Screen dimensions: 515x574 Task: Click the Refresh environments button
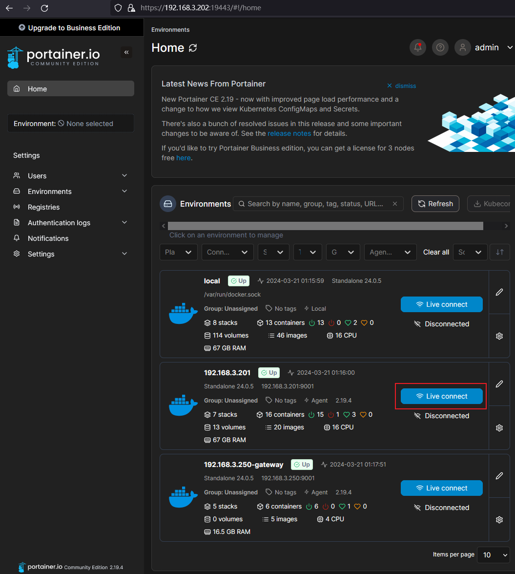click(435, 204)
